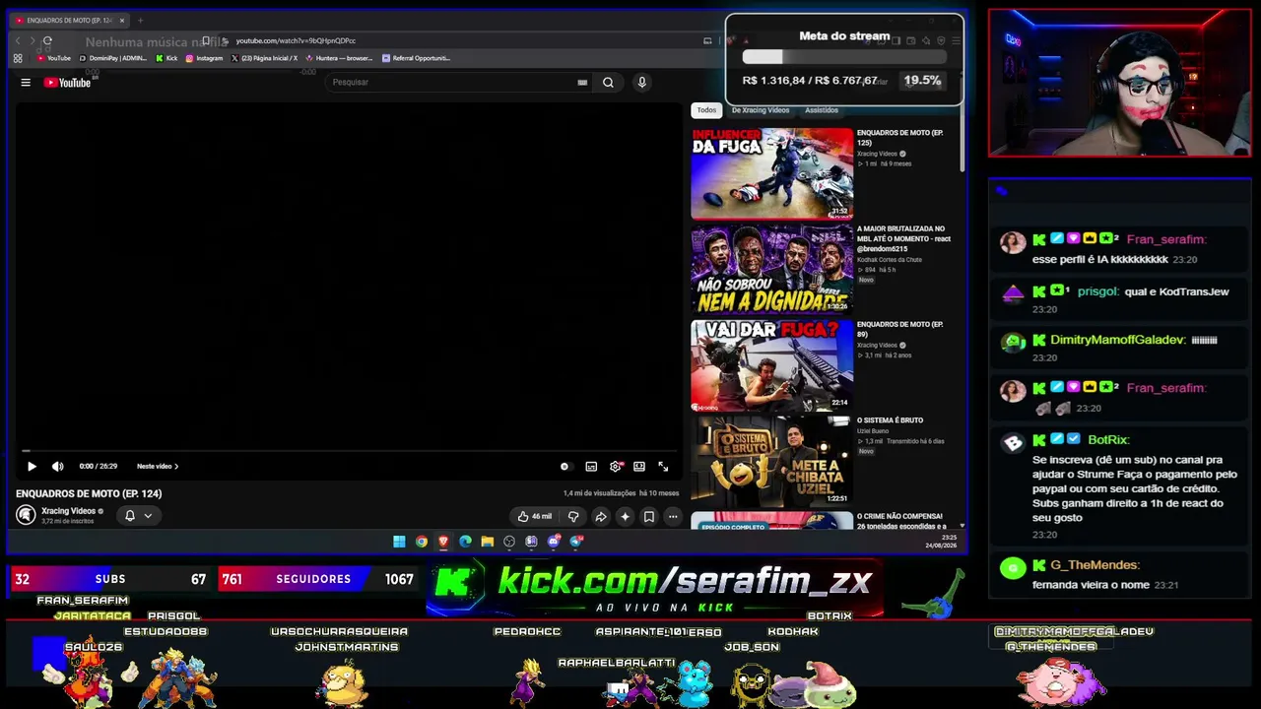
Task: Start the YouTube search with magnifier icon
Action: (x=608, y=83)
